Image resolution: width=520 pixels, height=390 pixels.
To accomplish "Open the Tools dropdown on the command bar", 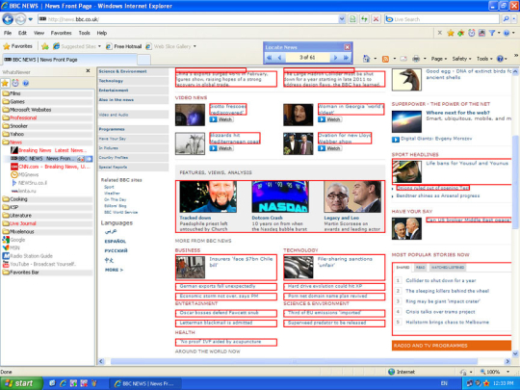I will 484,59.
